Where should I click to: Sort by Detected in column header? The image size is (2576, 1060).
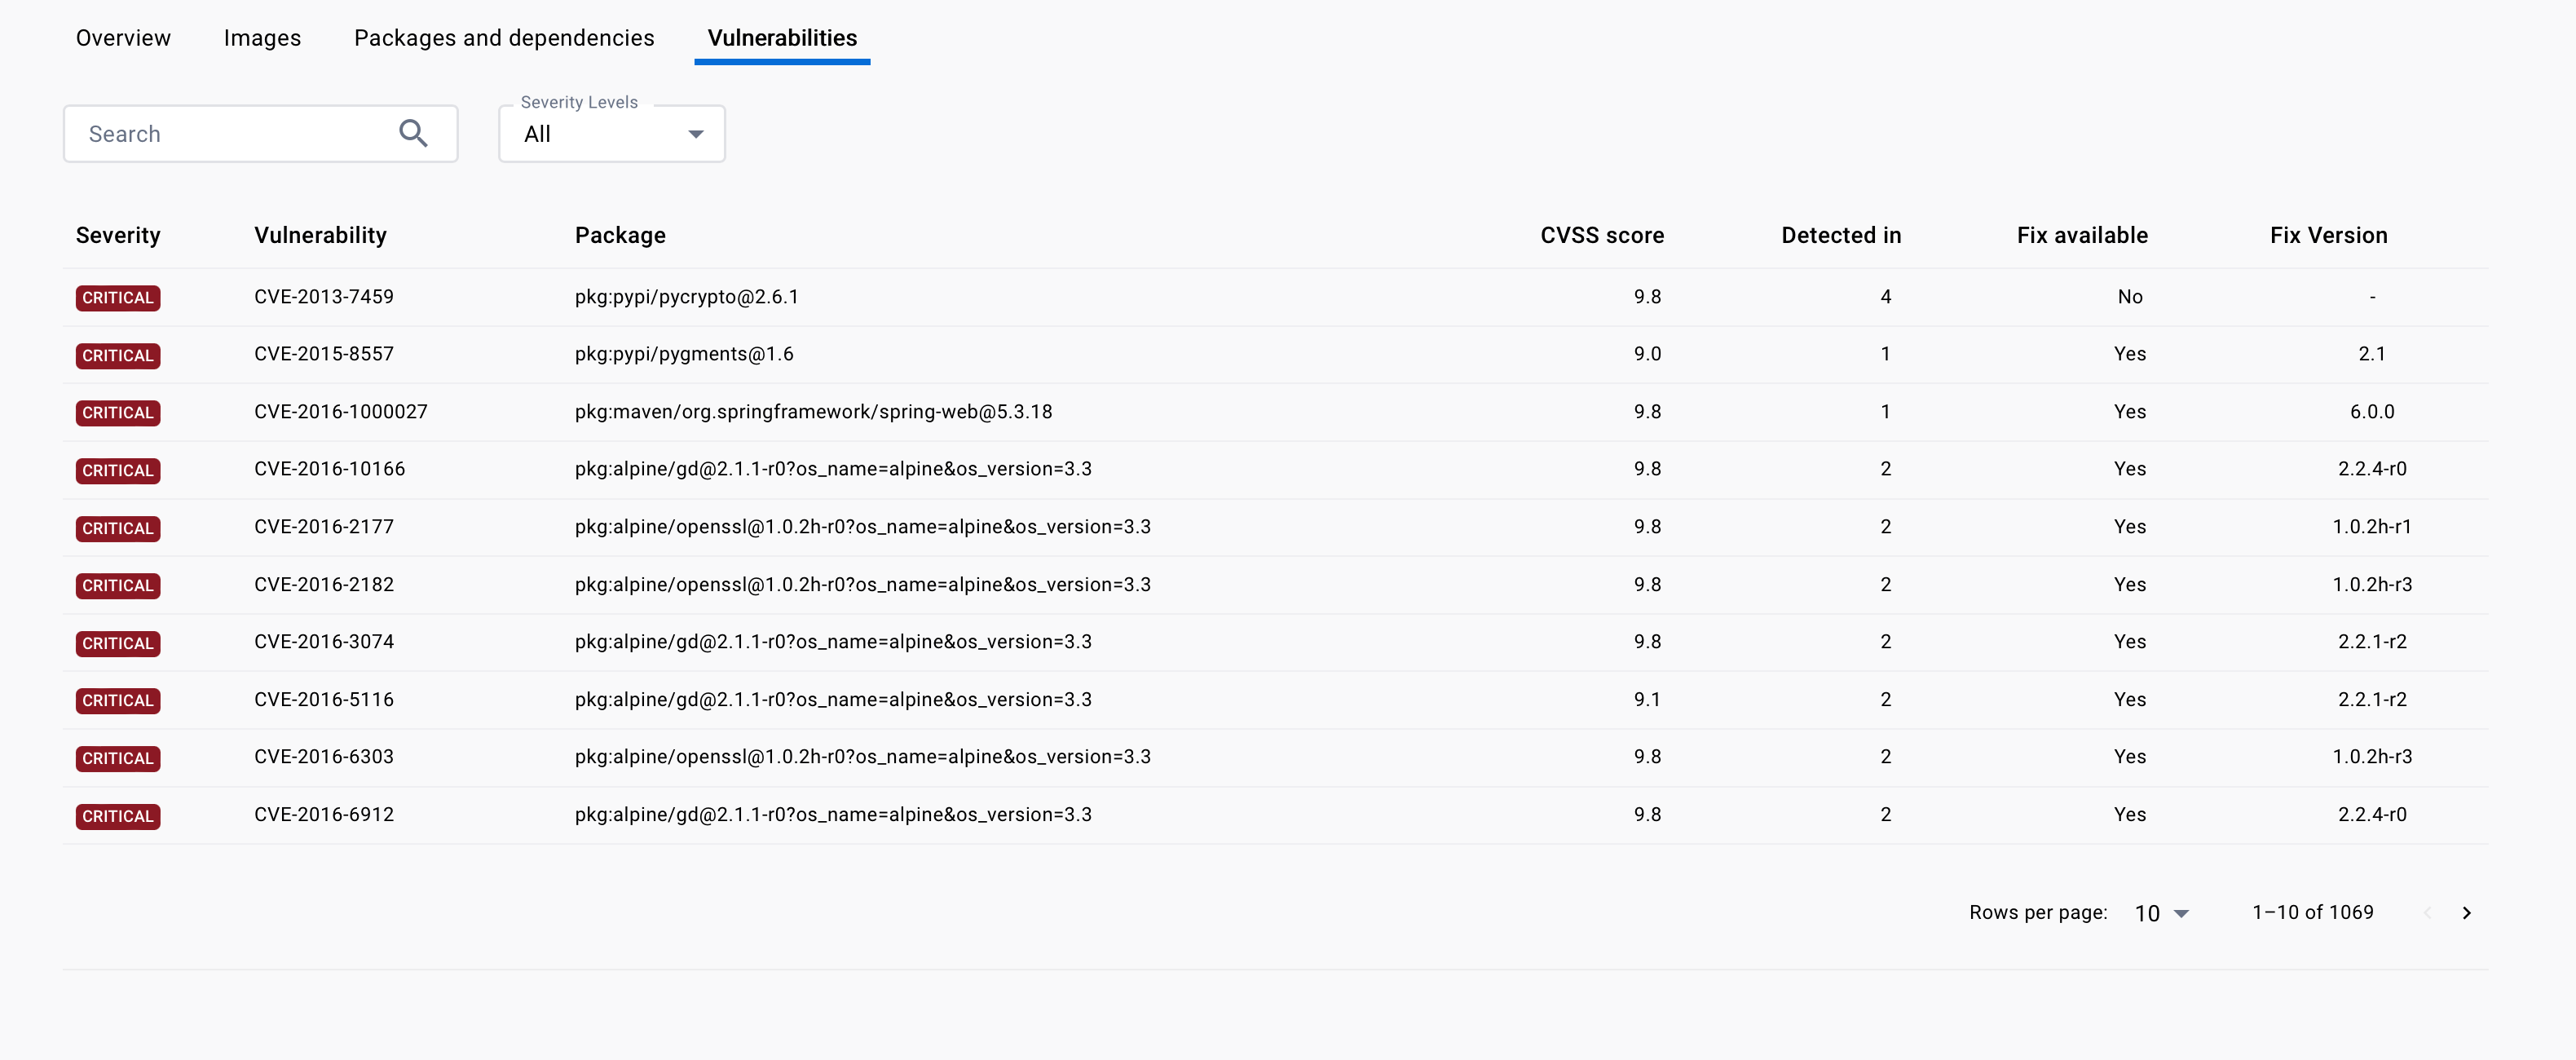(x=1841, y=235)
